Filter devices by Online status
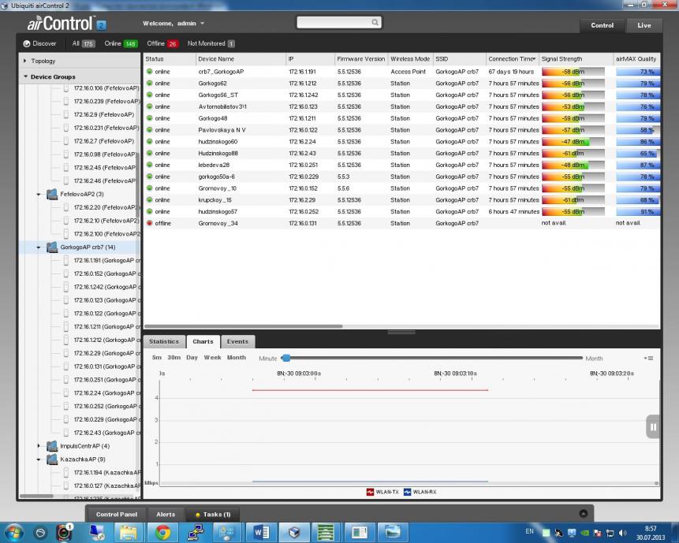Screen dimensions: 679x543 pos(121,44)
